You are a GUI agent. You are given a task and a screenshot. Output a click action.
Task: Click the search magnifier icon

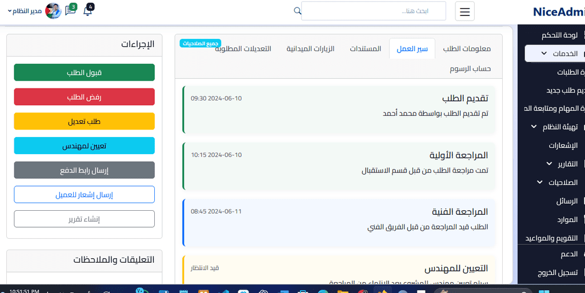pyautogui.click(x=297, y=11)
